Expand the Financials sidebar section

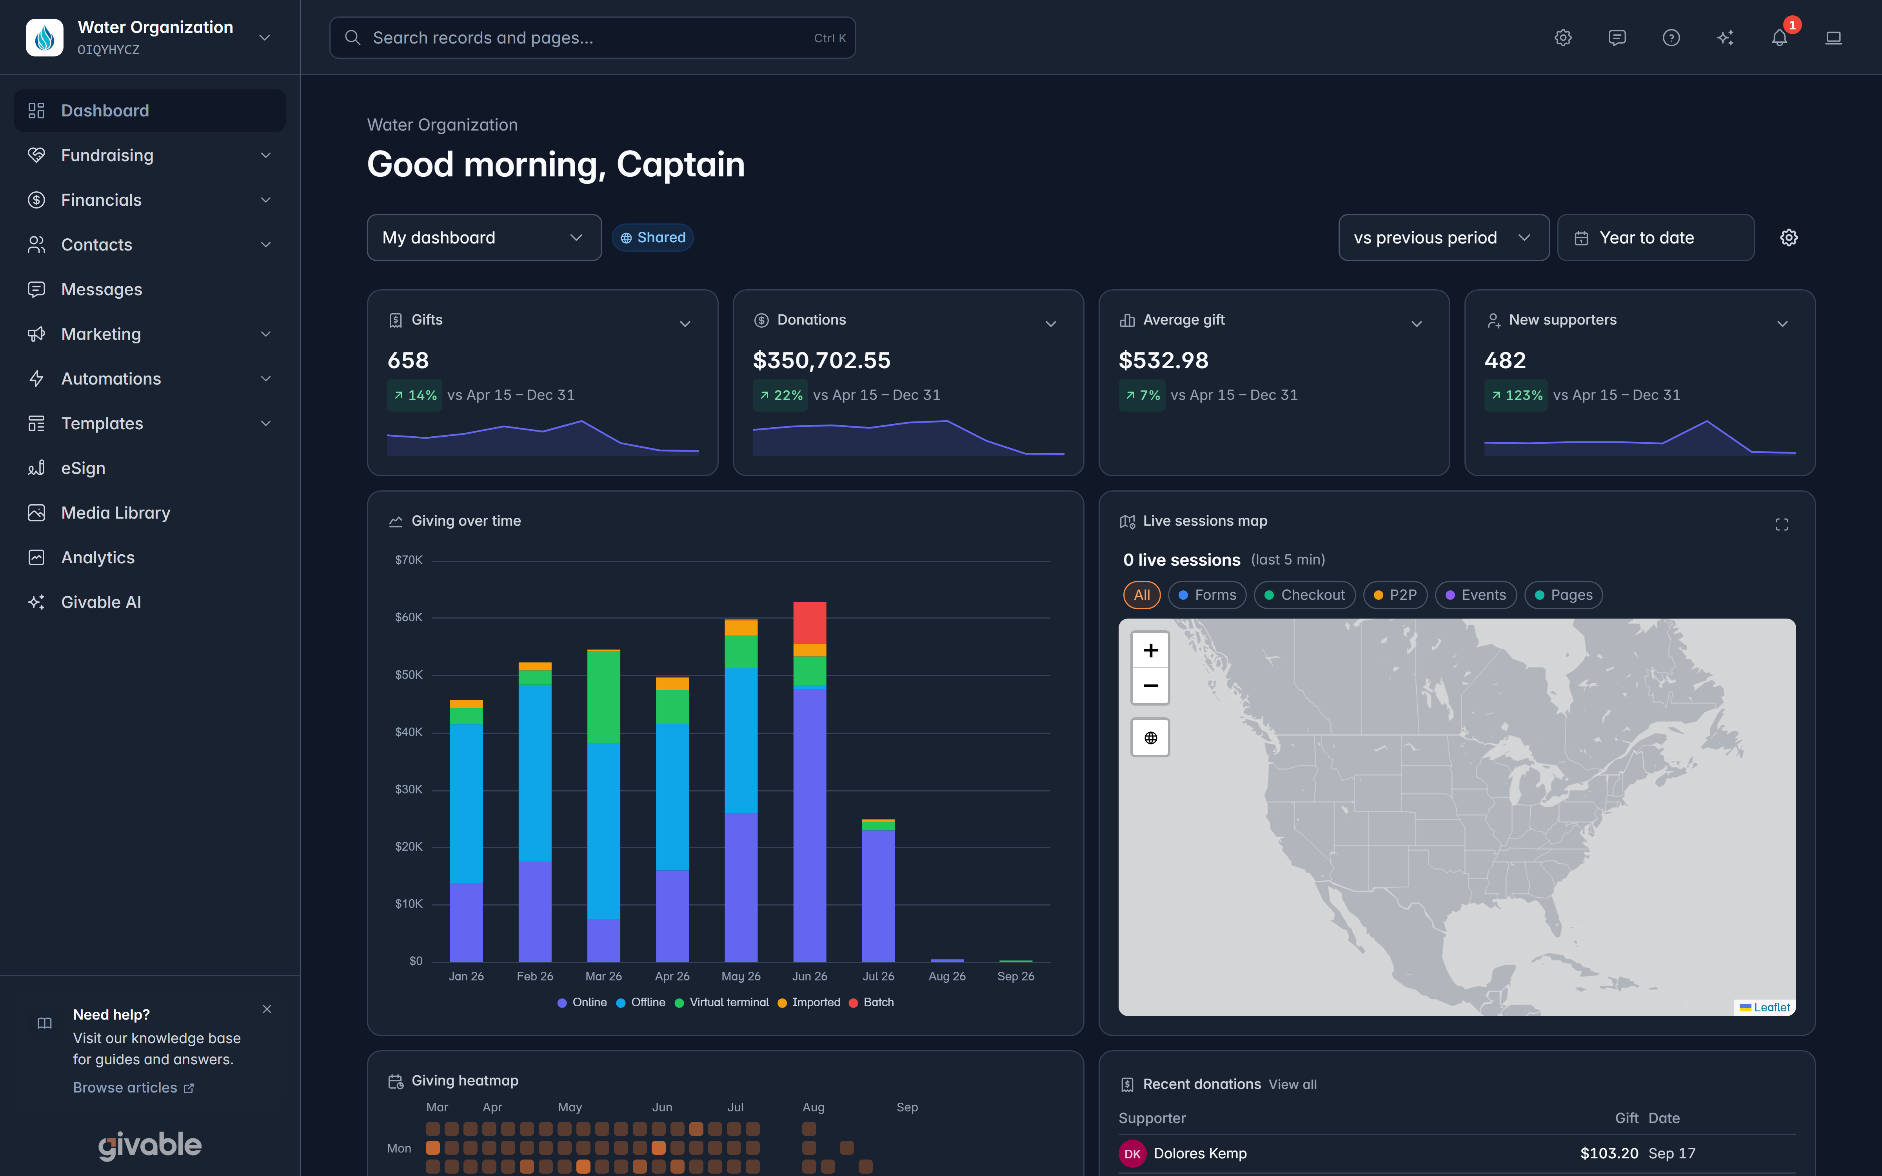pyautogui.click(x=149, y=200)
